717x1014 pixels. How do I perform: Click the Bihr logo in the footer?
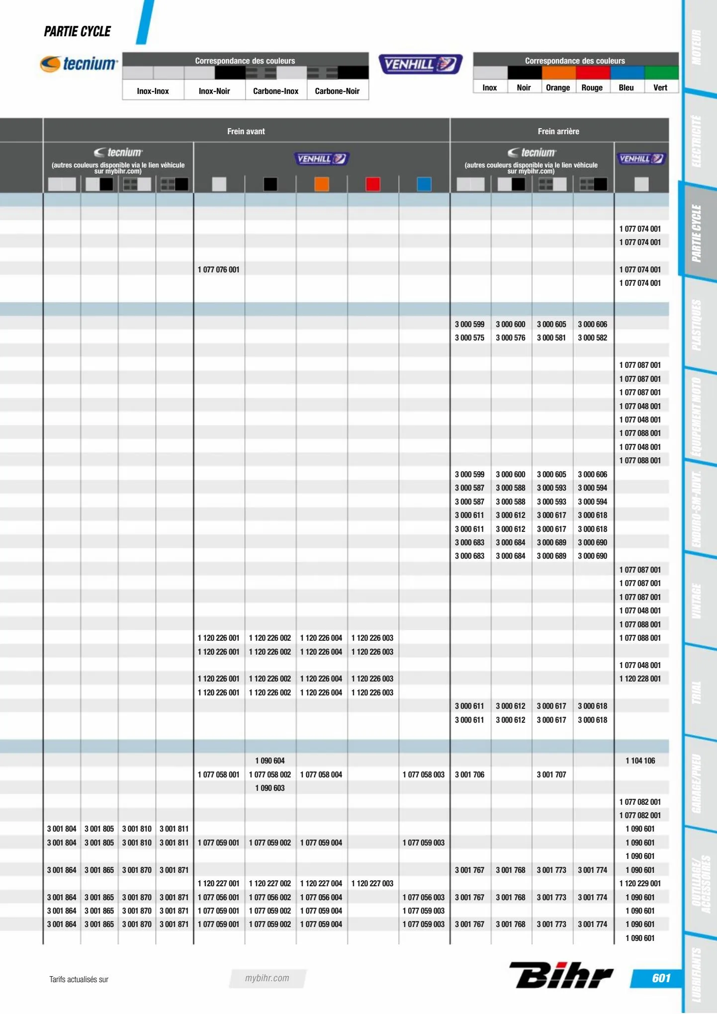[561, 975]
